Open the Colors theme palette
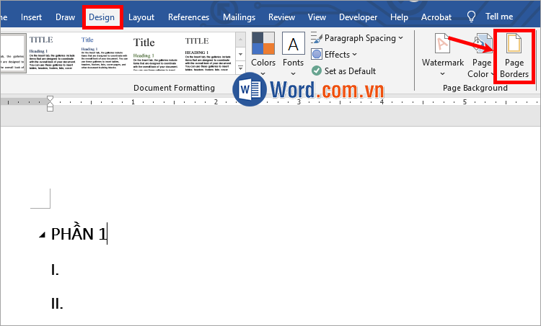Viewport: 541px width, 326px height. tap(263, 43)
